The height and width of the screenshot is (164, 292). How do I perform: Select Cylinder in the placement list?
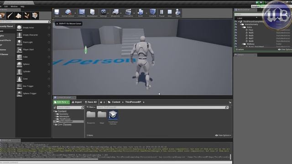click(x=33, y=72)
